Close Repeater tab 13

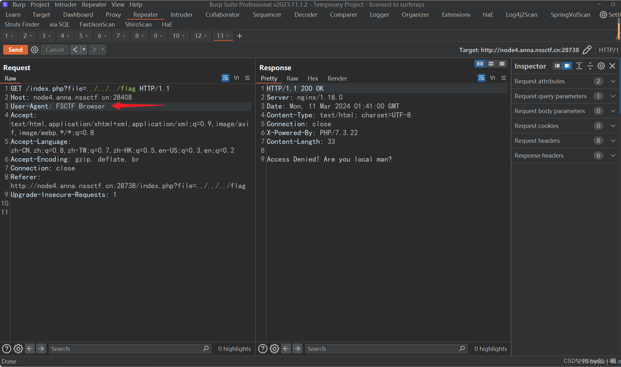pyautogui.click(x=228, y=36)
